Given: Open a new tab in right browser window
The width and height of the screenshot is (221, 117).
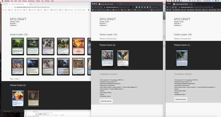Looking at the screenshot, I should pos(195,4).
